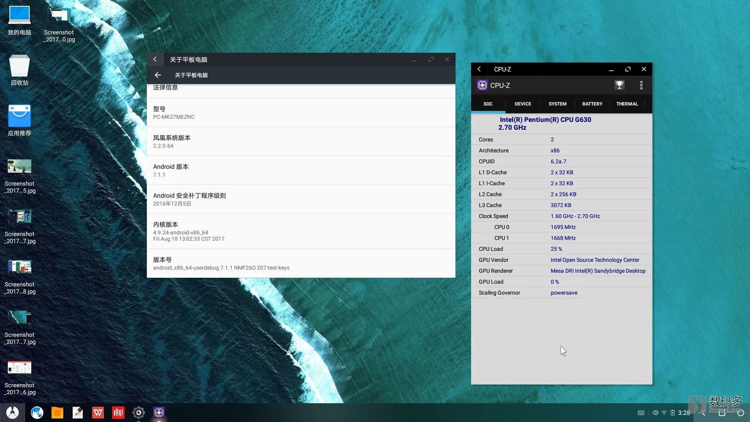
Task: Open the 回收站 recycle bin icon
Action: pos(20,70)
